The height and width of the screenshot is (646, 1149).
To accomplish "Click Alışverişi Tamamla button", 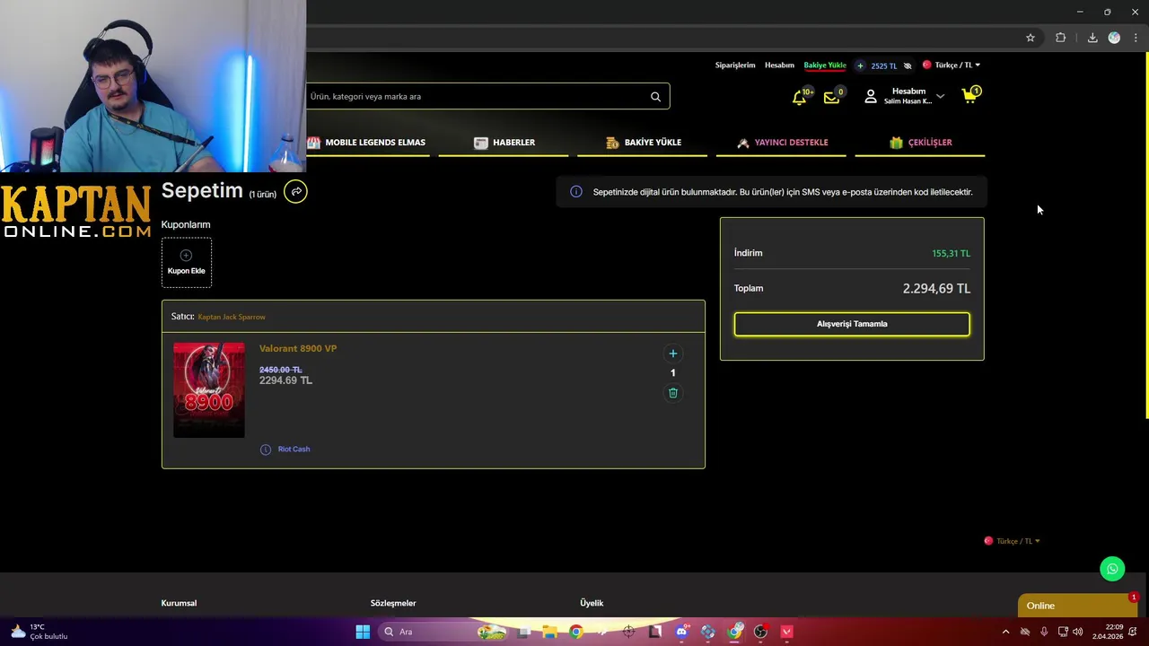I will pyautogui.click(x=852, y=324).
